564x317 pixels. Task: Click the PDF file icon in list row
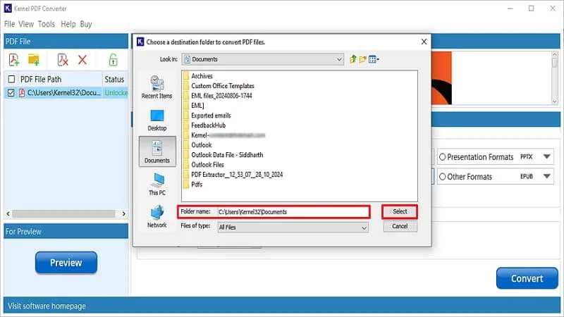pos(22,93)
